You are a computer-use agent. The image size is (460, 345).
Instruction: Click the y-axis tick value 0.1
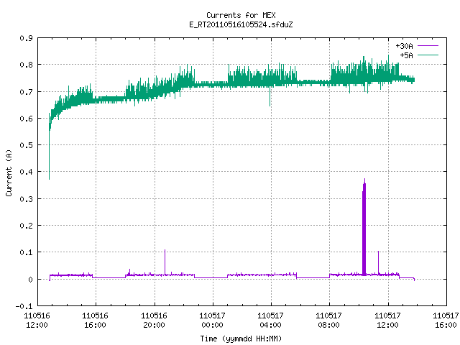click(x=26, y=252)
